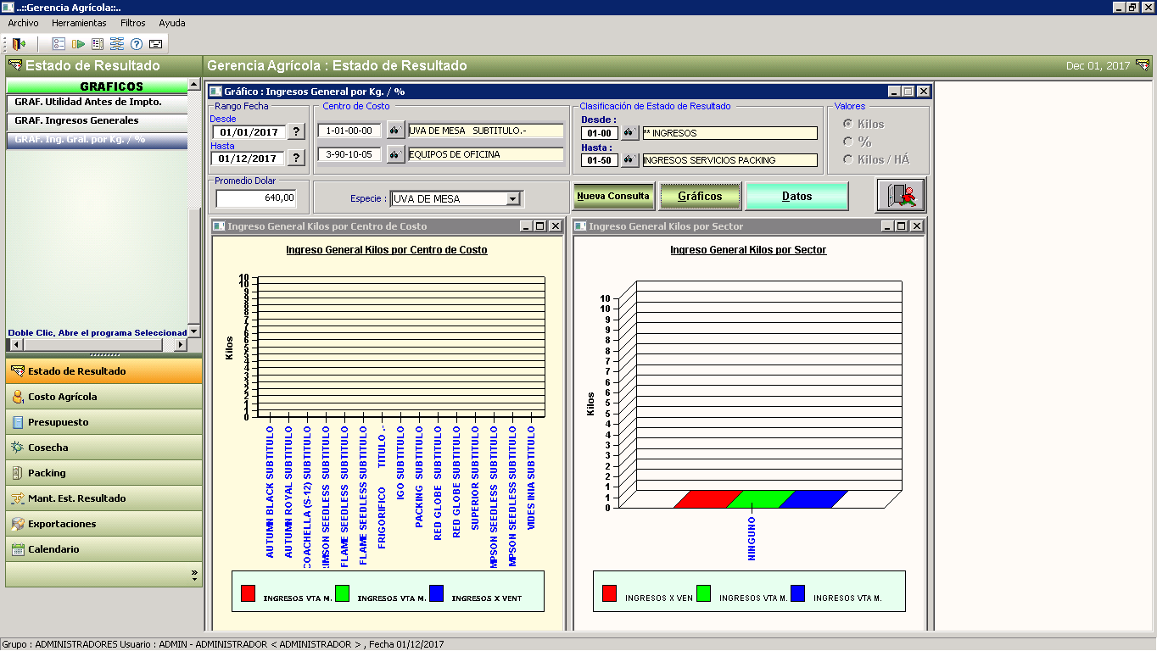
Task: Click the Promedio Dolar input field
Action: 255,198
